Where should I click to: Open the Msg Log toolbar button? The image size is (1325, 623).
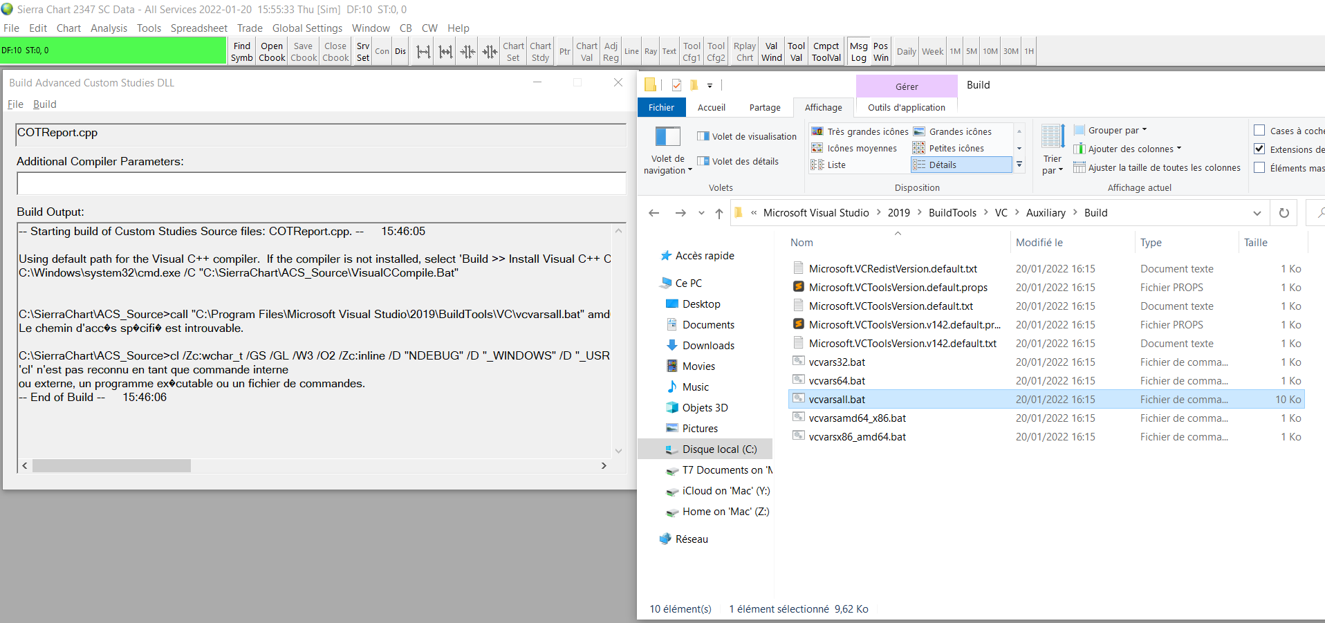(x=859, y=51)
